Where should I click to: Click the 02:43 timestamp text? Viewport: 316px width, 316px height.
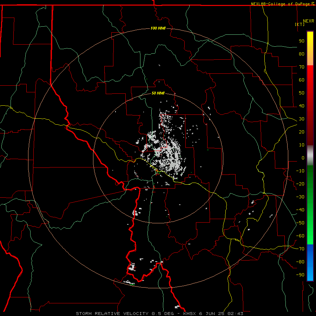pyautogui.click(x=235, y=314)
